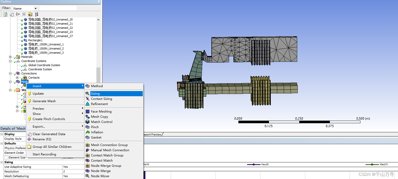Image resolution: width=398 pixels, height=179 pixels.
Task: Click the pin icon on Outline panel header
Action: [99, 2]
